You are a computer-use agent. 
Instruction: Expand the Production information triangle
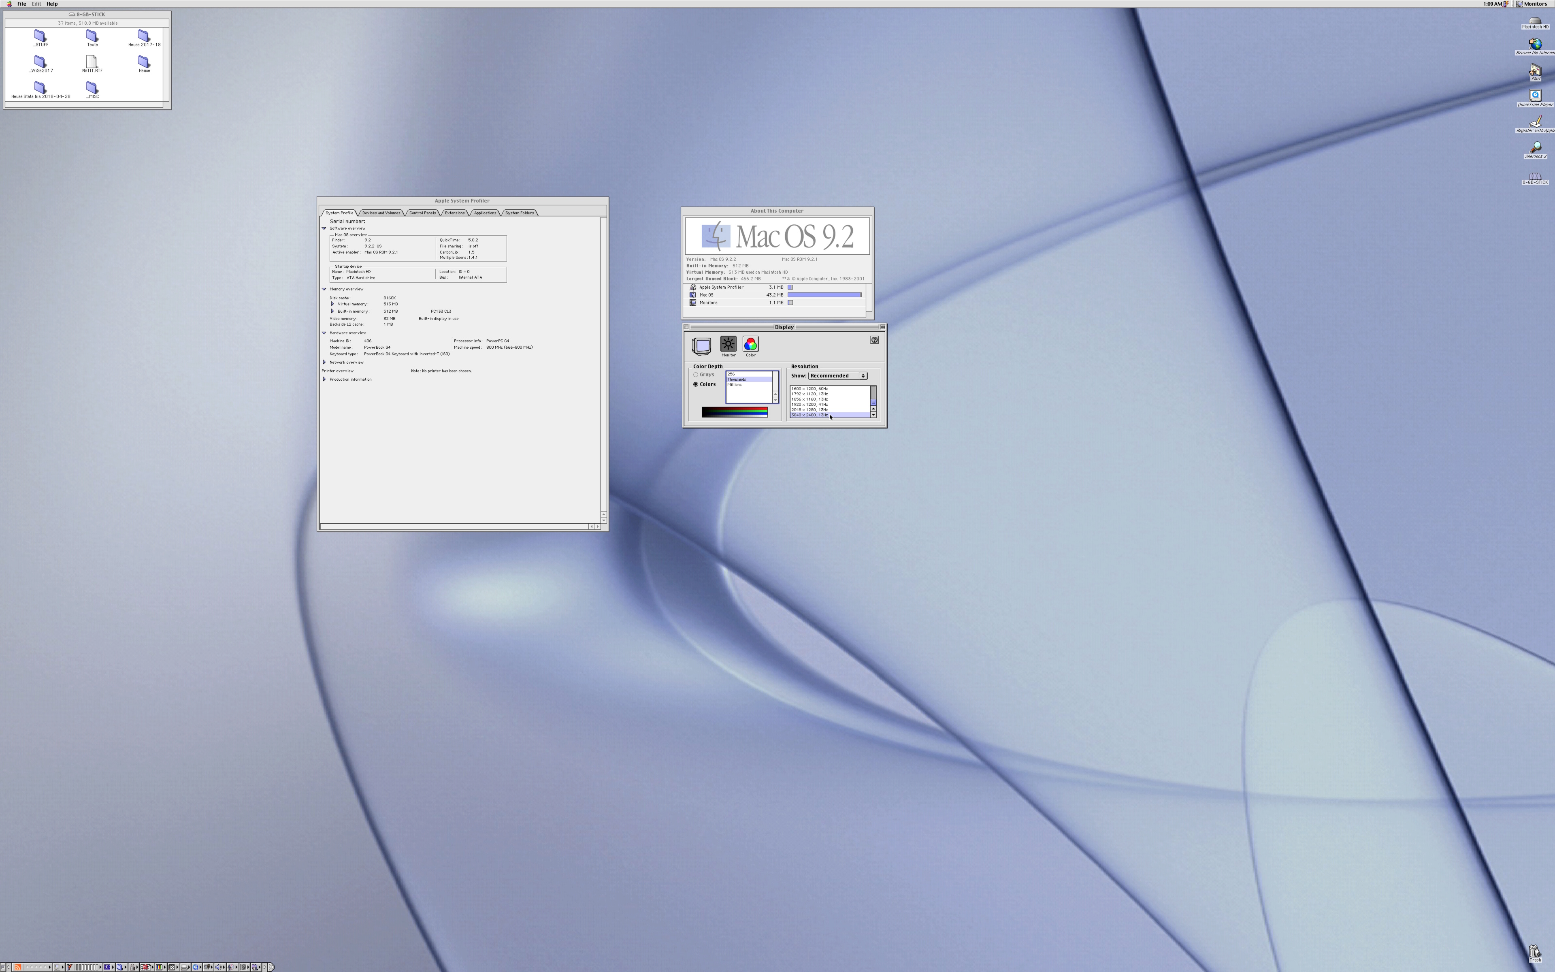pos(324,379)
